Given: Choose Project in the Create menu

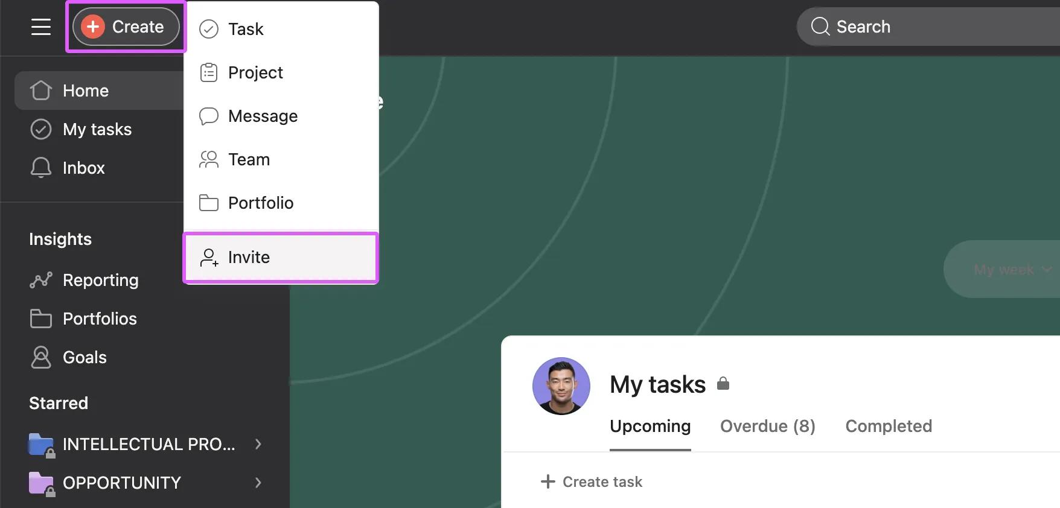Looking at the screenshot, I should click(x=255, y=72).
